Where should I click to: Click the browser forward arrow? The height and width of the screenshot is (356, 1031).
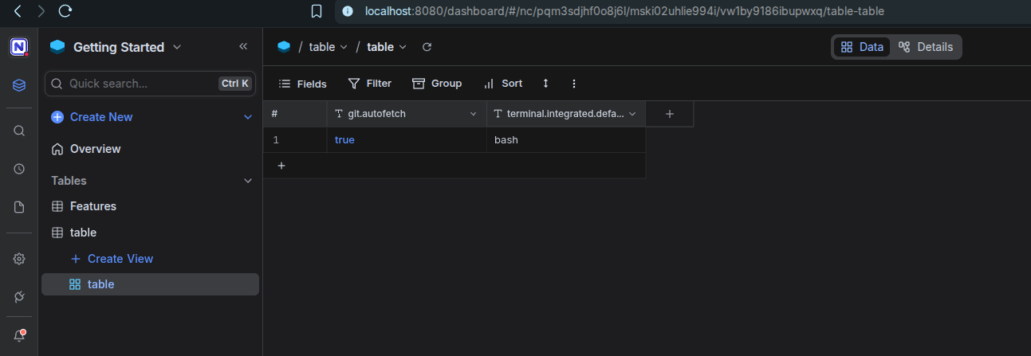point(41,11)
